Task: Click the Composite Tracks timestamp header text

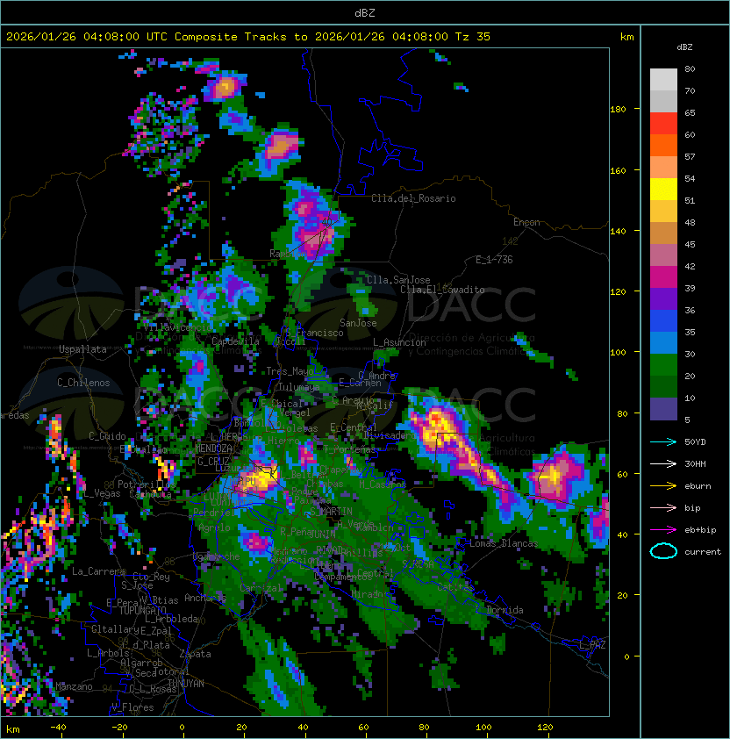Action: (x=248, y=37)
